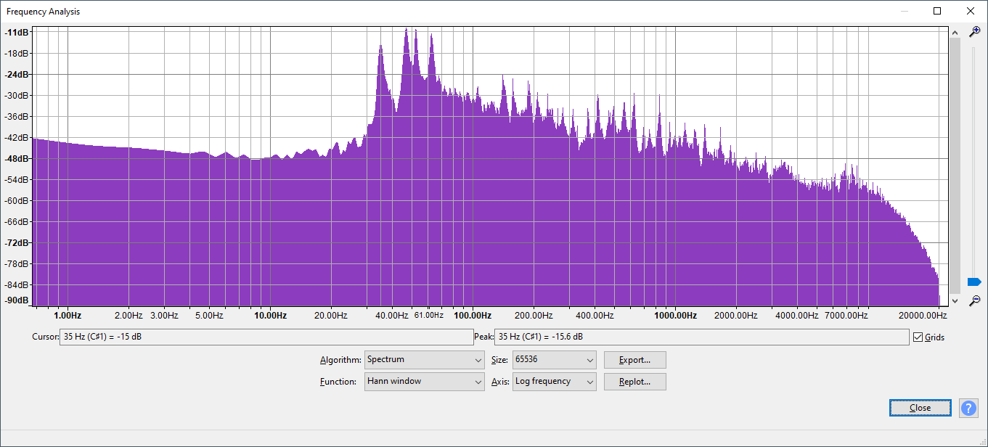The width and height of the screenshot is (988, 447).
Task: Click inside the Cursor readout field
Action: 266,337
